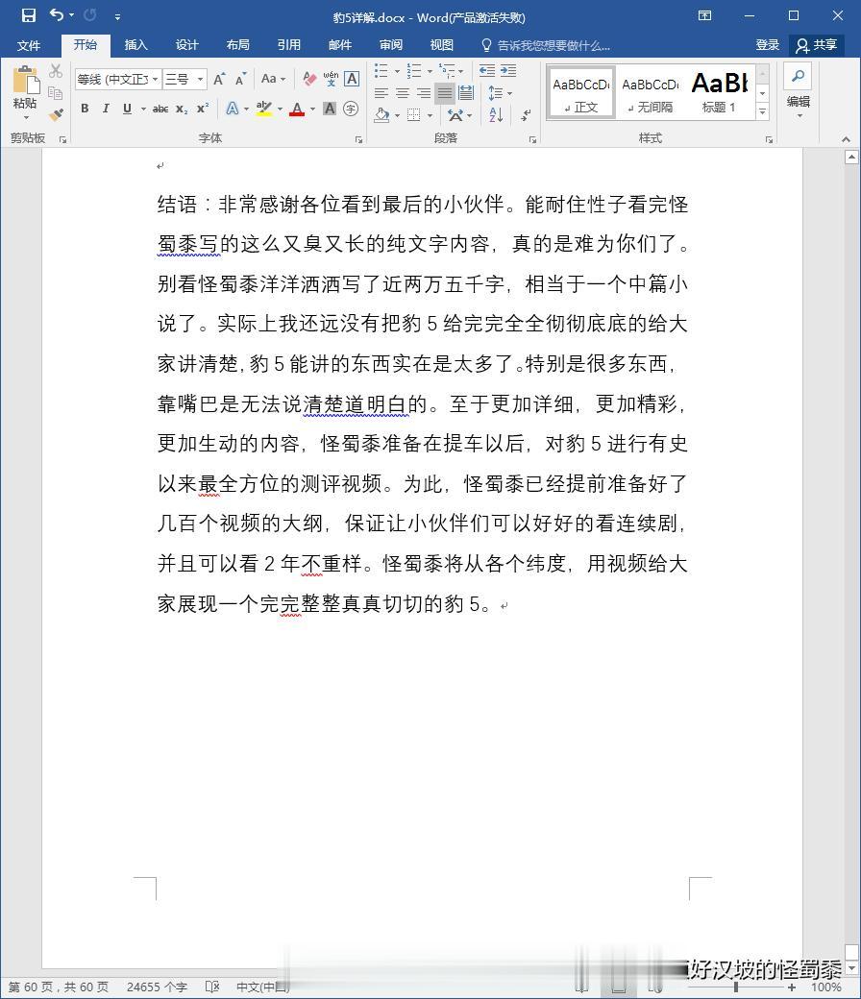
Task: Clear all formatting with the eraser icon
Action: coord(309,79)
